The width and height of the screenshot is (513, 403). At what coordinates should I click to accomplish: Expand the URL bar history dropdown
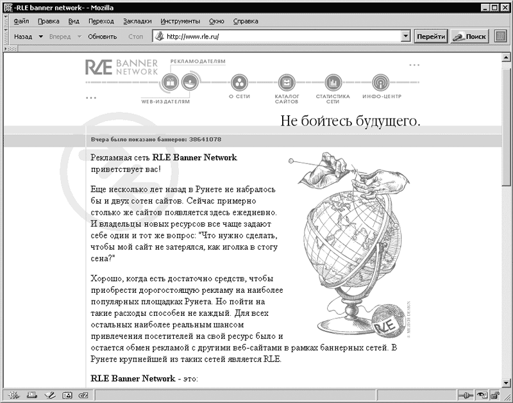click(x=405, y=37)
